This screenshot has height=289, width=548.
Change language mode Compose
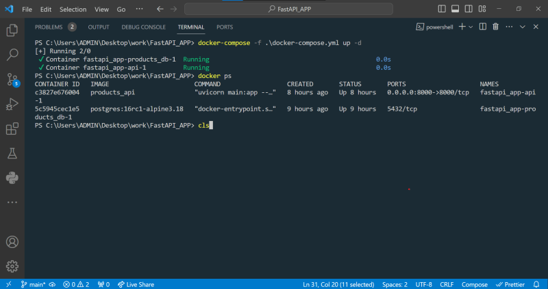point(474,284)
